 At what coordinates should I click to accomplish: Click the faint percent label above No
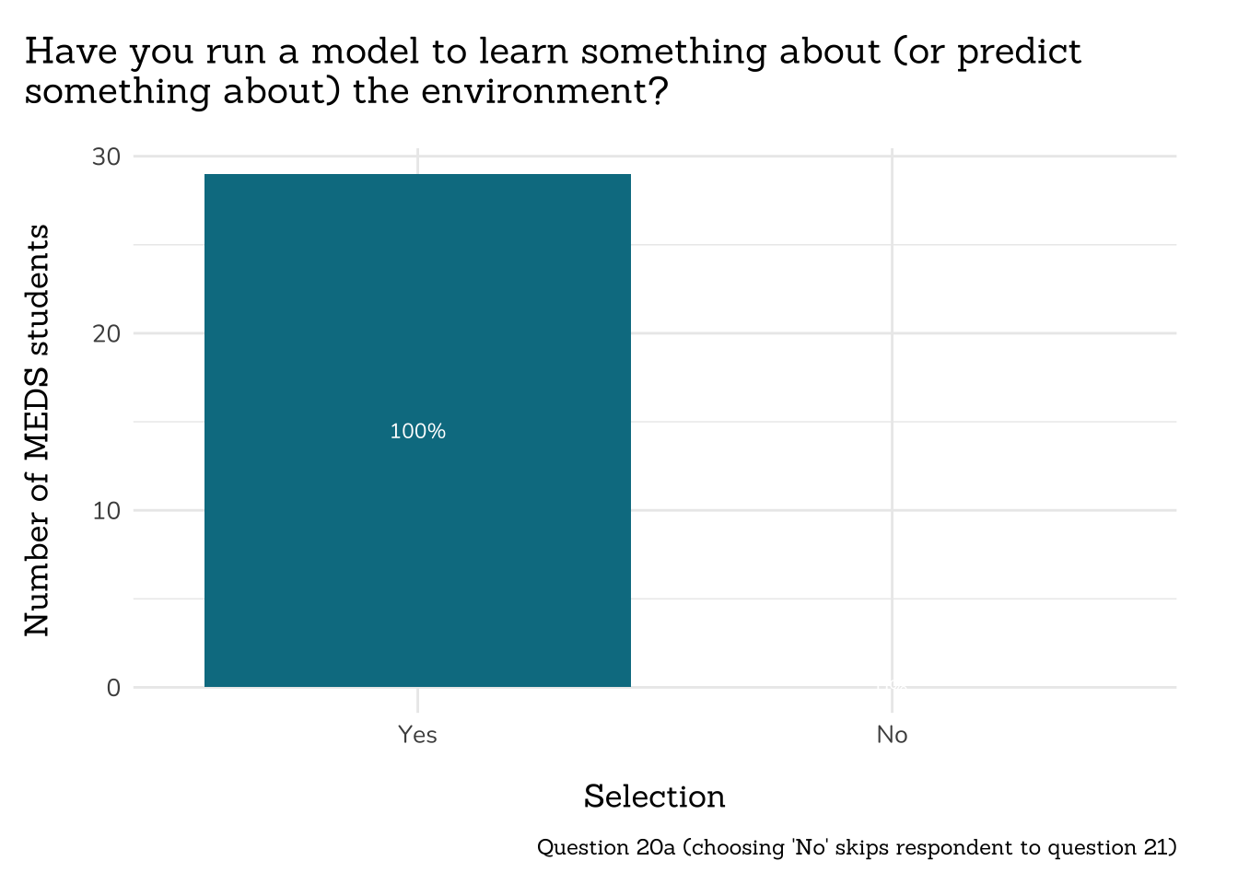coord(892,686)
